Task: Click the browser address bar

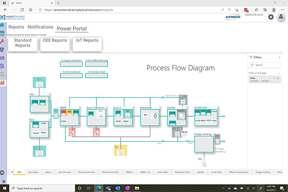Action: pos(129,10)
